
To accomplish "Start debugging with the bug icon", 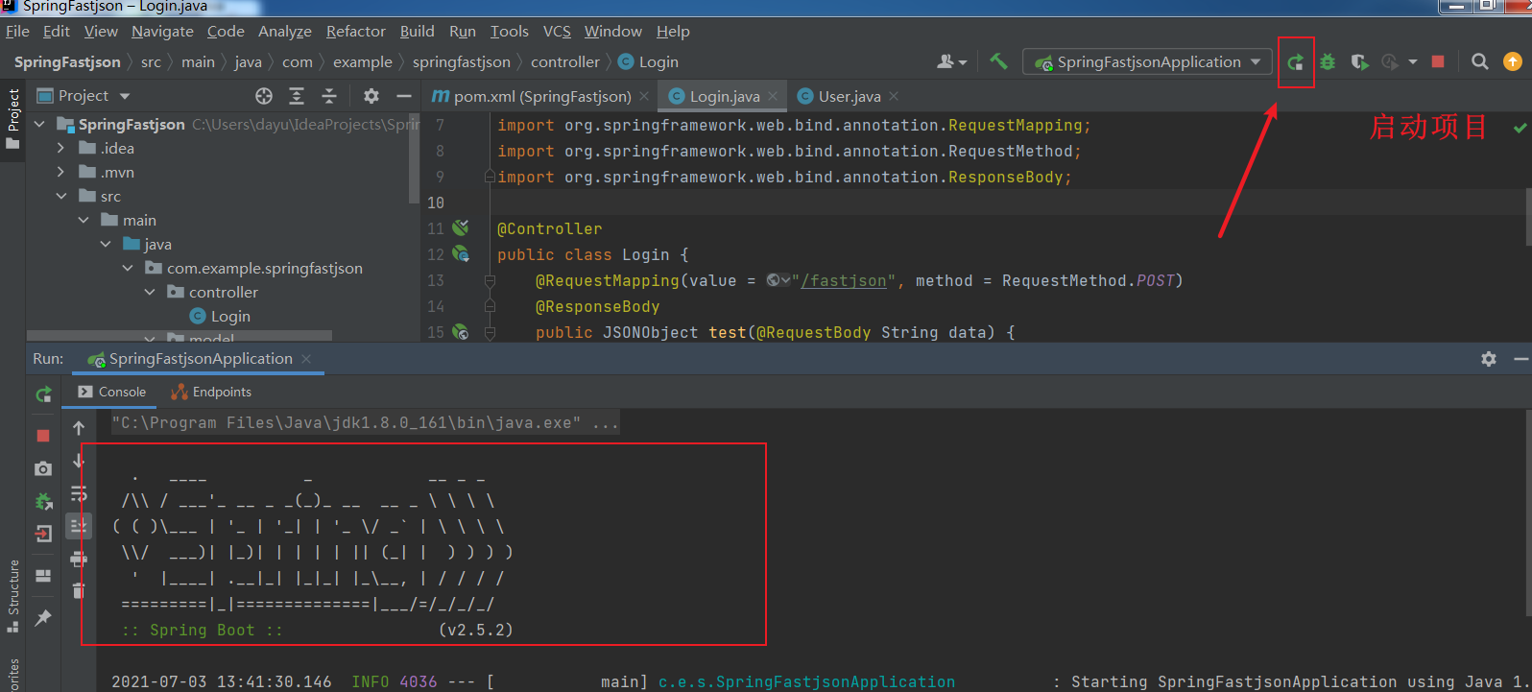I will (x=1328, y=62).
